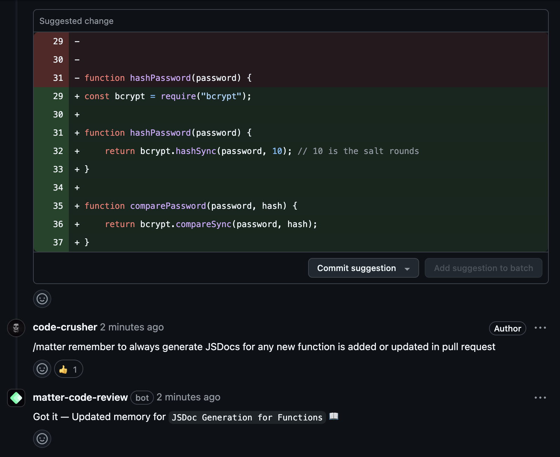
Task: Click the open book emoji icon
Action: coord(334,416)
